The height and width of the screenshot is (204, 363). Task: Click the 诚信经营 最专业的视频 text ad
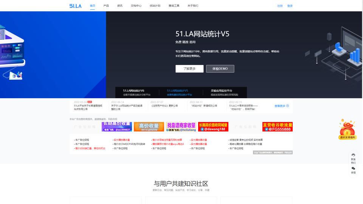246,140
